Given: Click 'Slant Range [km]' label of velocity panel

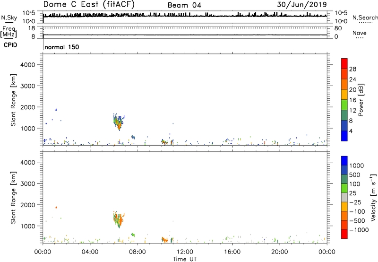Looking at the screenshot, I should 13,197.
